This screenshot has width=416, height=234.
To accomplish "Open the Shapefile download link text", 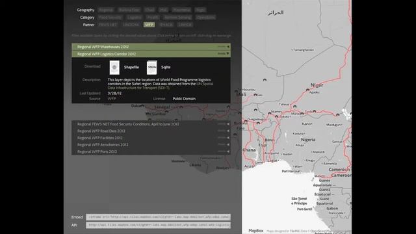I will [x=131, y=68].
